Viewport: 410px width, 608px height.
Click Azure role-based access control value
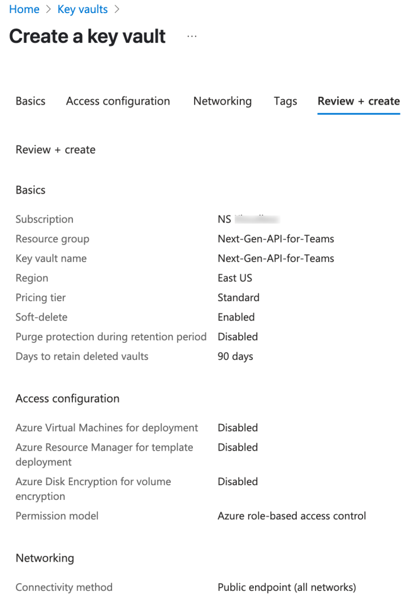pyautogui.click(x=291, y=516)
